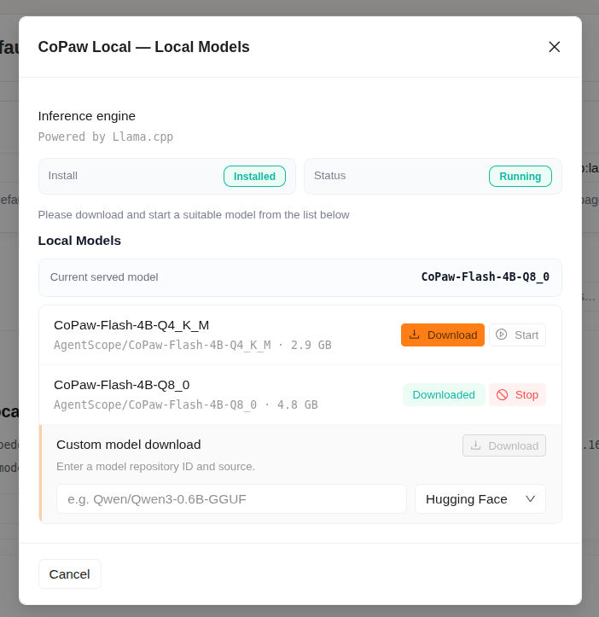The width and height of the screenshot is (599, 617).
Task: Start the CoPaw-Flash-4B-Q4_K_M model
Action: (517, 335)
